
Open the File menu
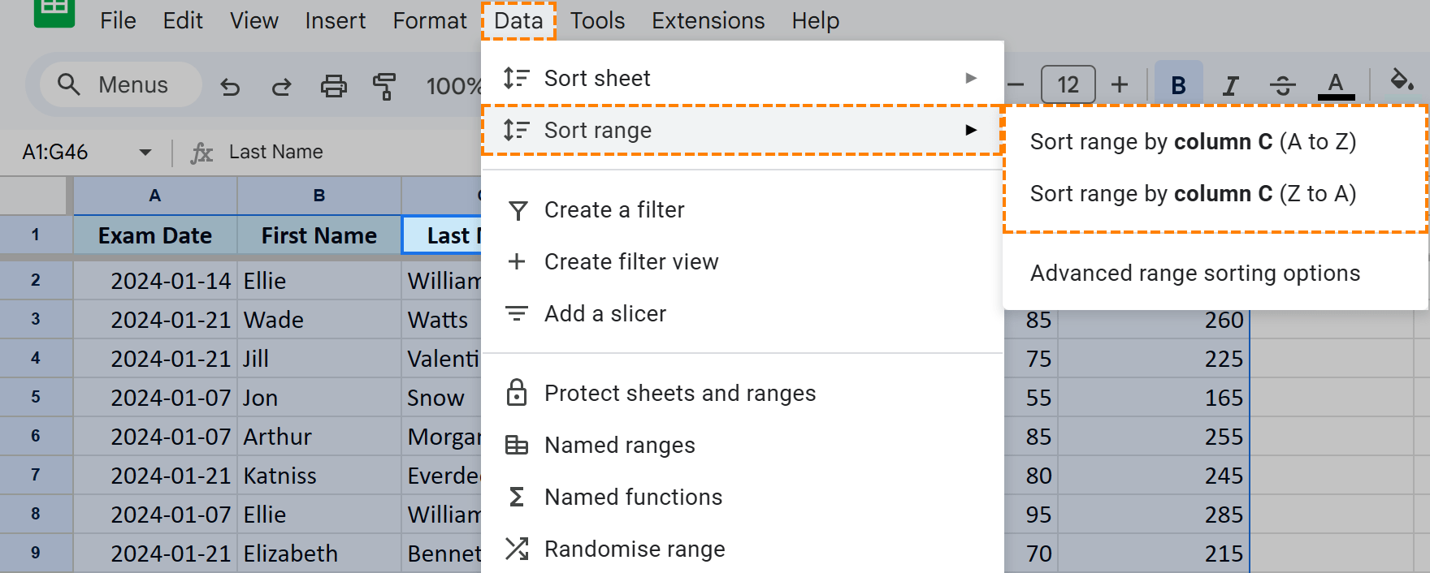pyautogui.click(x=118, y=20)
